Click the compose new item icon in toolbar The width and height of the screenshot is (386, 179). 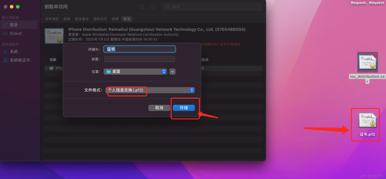point(141,7)
